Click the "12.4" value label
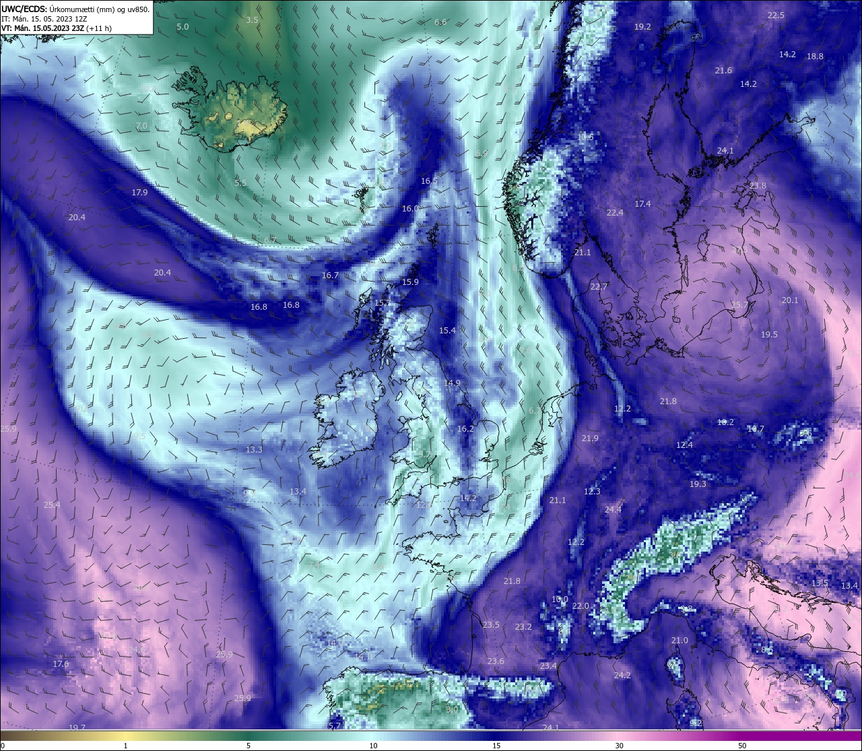This screenshot has height=751, width=862. click(x=684, y=445)
